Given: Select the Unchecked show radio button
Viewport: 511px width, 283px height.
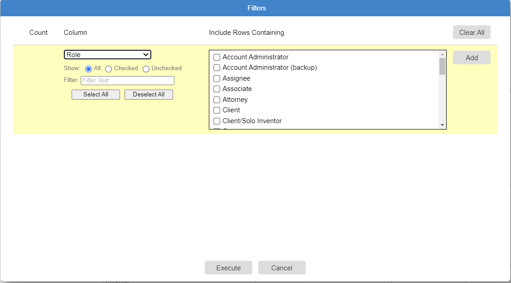Looking at the screenshot, I should click(146, 69).
